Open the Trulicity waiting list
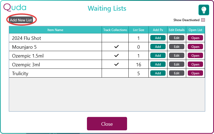 (x=195, y=73)
